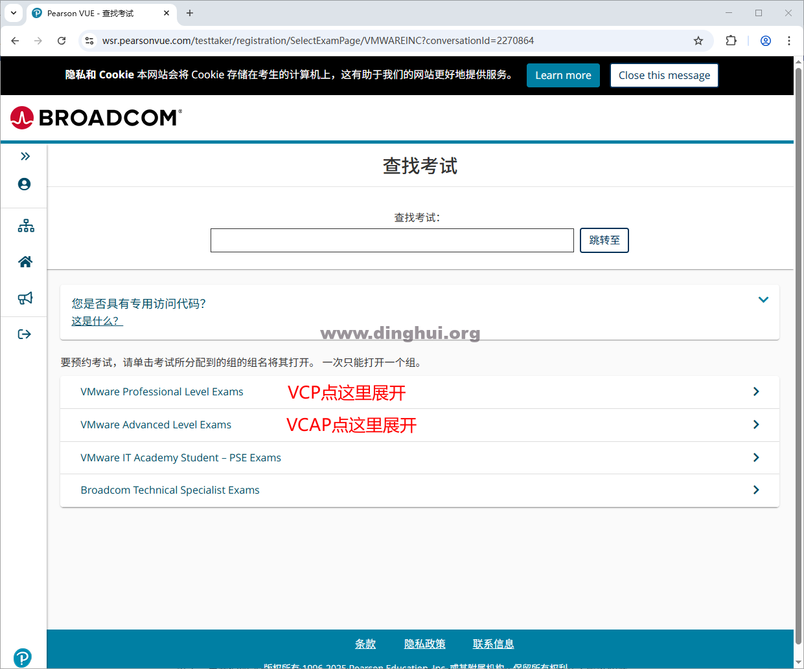804x669 pixels.
Task: Open a new browser tab
Action: click(x=190, y=13)
